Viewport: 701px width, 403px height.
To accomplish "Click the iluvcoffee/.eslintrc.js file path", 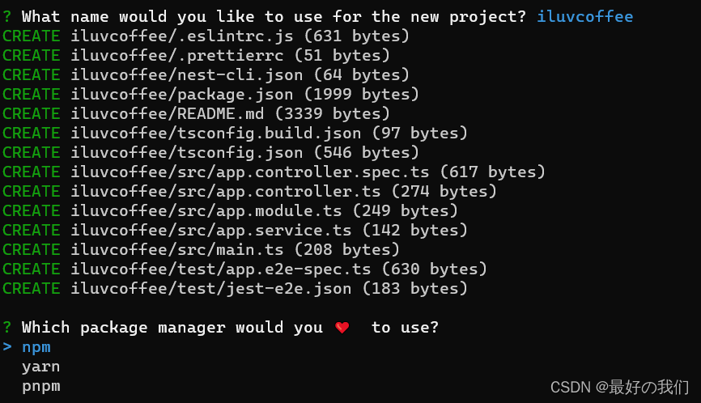I will 182,36.
